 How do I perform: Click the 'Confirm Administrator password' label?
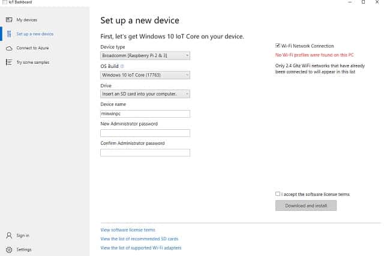click(133, 143)
